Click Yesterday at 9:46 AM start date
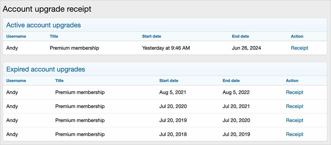 tap(166, 48)
